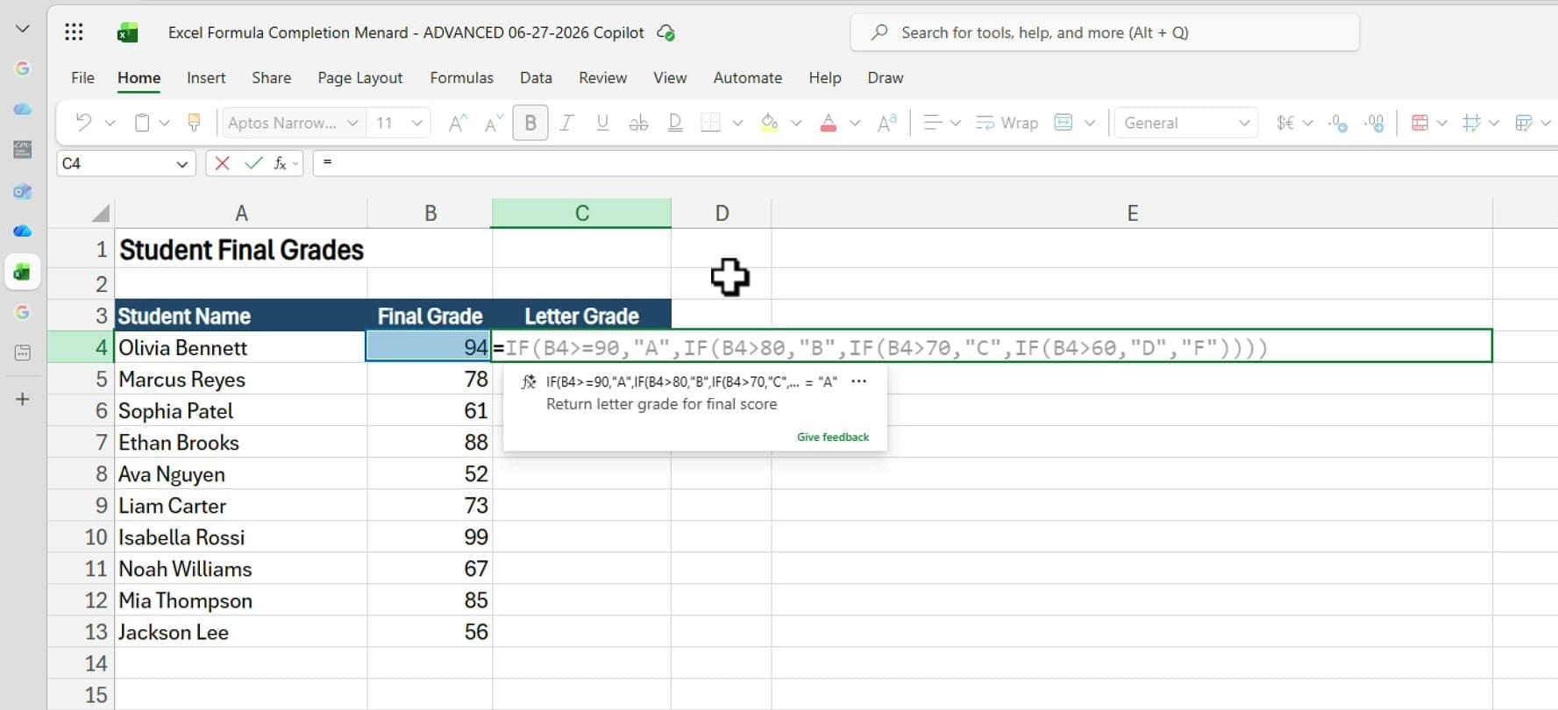The image size is (1558, 710).
Task: Expand the Undo history dropdown
Action: click(110, 123)
